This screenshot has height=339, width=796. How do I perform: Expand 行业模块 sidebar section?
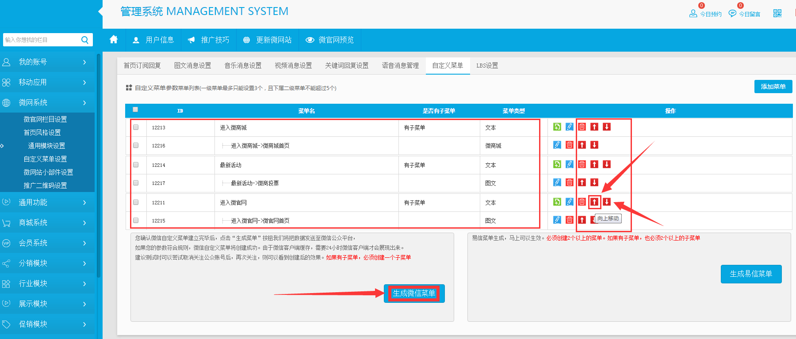click(47, 284)
